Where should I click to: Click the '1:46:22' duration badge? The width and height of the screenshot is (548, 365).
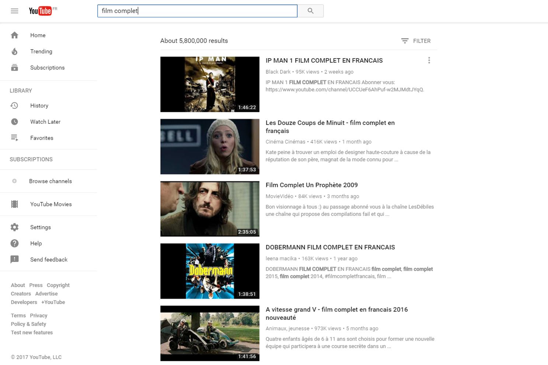point(247,108)
